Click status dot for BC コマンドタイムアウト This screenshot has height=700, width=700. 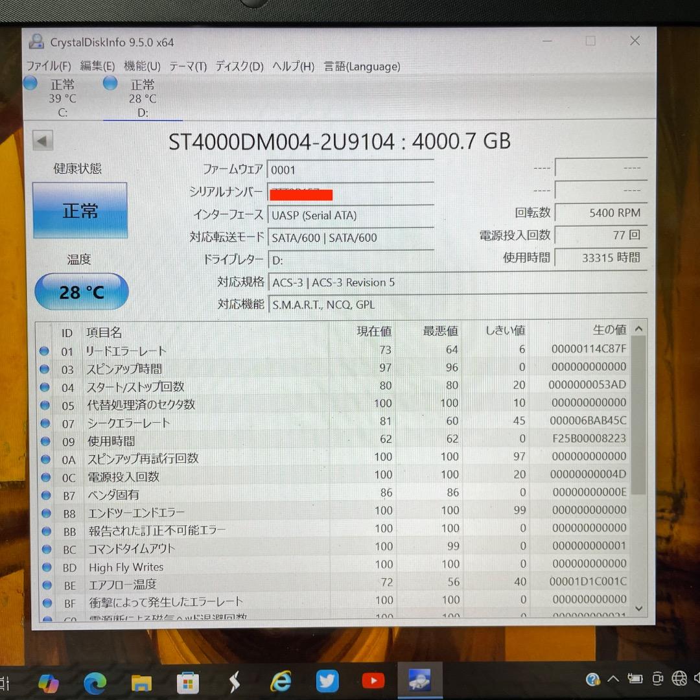47,549
